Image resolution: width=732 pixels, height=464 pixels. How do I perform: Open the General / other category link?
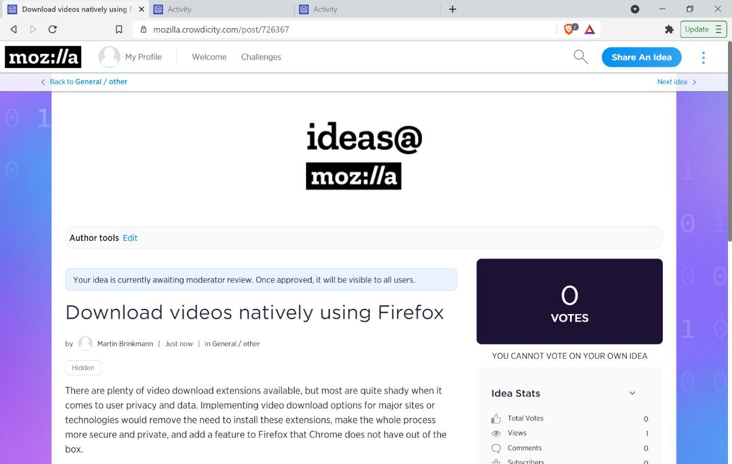(236, 344)
